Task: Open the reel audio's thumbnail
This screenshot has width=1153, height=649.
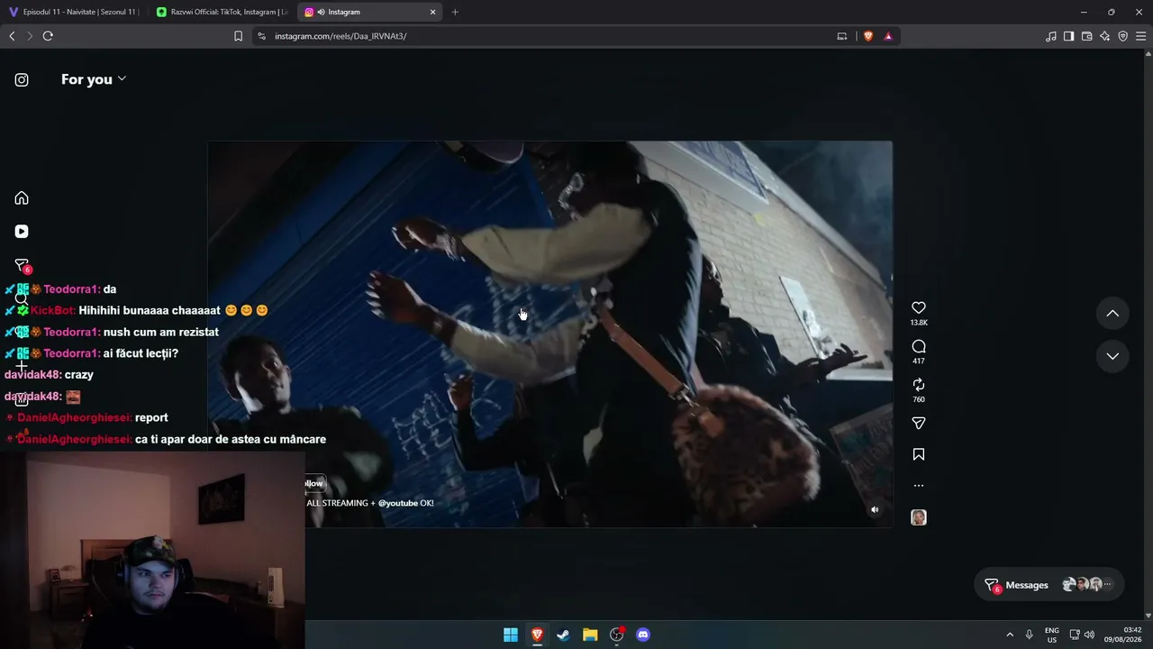Action: (919, 517)
